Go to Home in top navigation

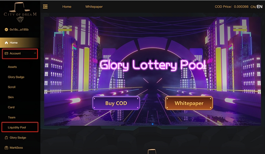pos(67,7)
